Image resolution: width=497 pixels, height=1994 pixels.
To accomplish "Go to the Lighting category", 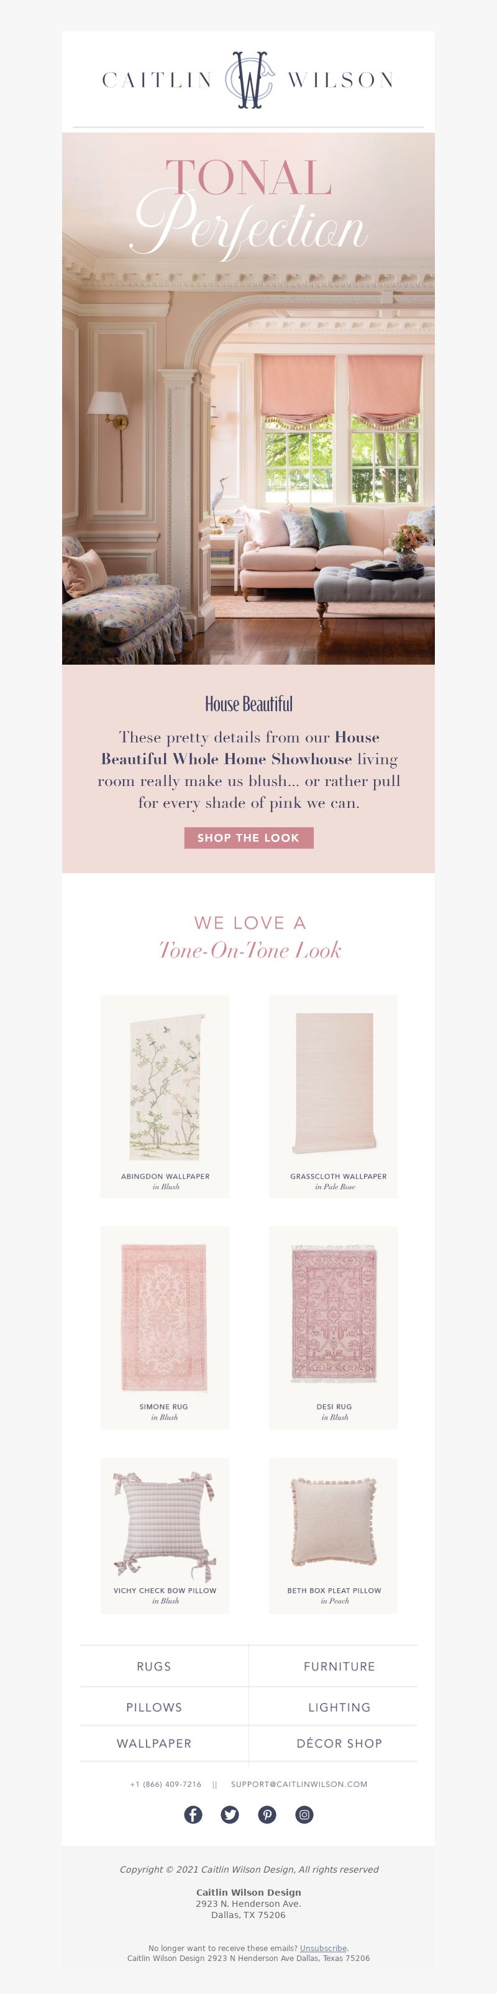I will pyautogui.click(x=339, y=1707).
